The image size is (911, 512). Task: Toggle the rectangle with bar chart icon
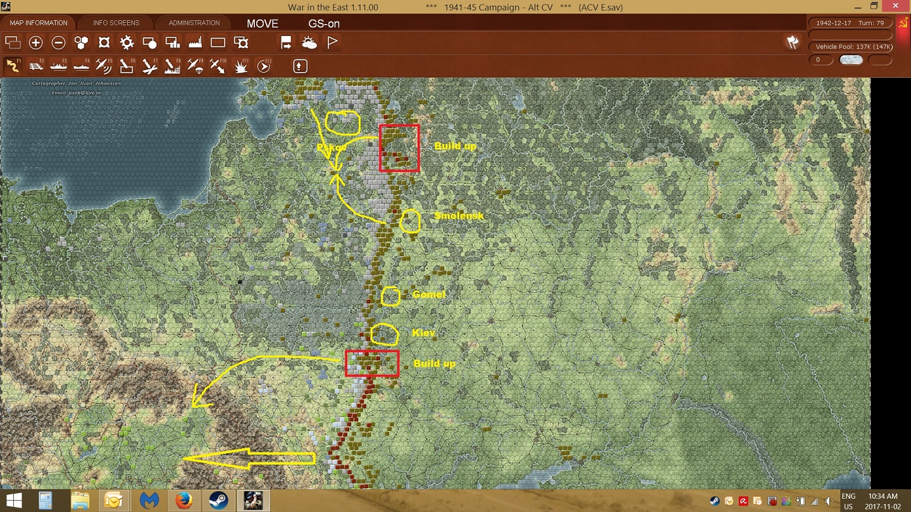pos(173,43)
